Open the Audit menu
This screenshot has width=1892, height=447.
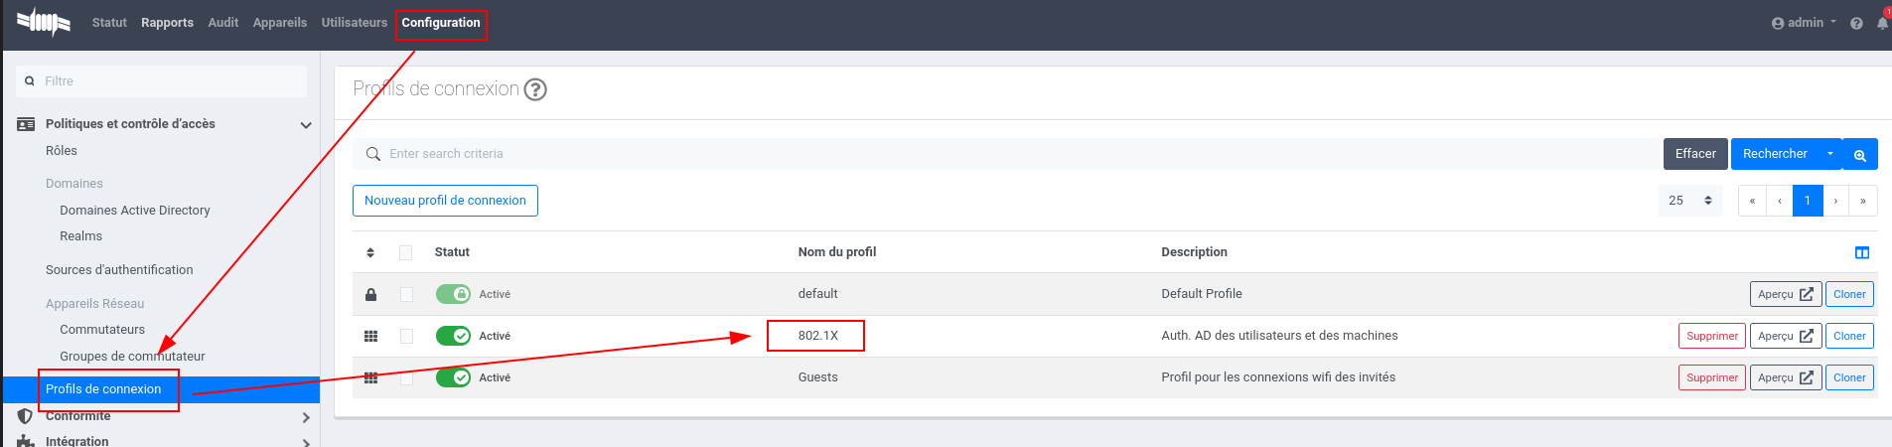pyautogui.click(x=223, y=23)
